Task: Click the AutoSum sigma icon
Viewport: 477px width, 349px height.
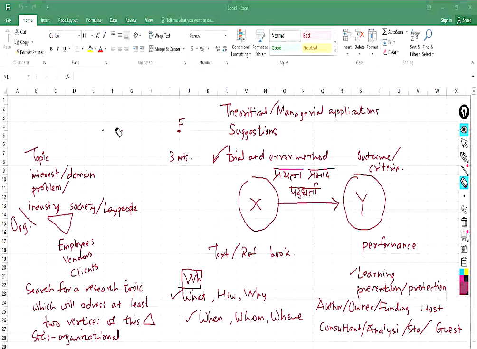Action: point(385,32)
